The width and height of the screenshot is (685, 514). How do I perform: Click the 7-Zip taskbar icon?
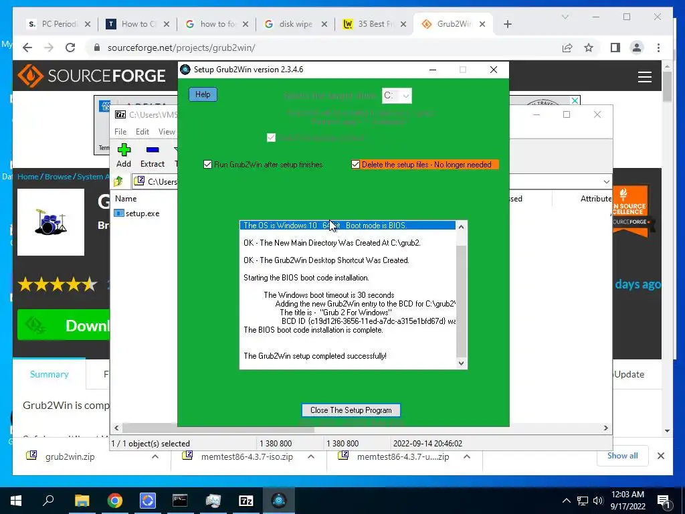click(x=246, y=501)
